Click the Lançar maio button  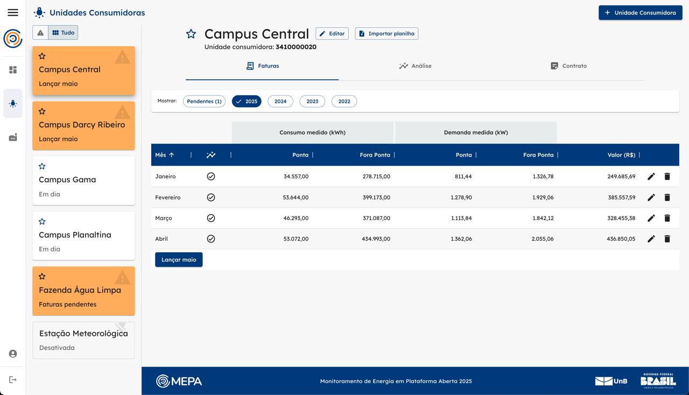coord(179,259)
